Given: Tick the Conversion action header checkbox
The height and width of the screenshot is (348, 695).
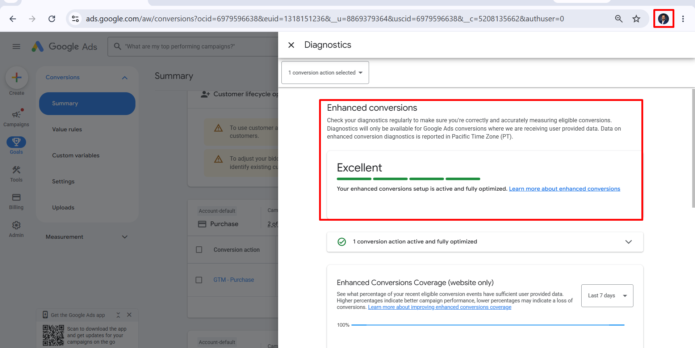Looking at the screenshot, I should click(199, 250).
